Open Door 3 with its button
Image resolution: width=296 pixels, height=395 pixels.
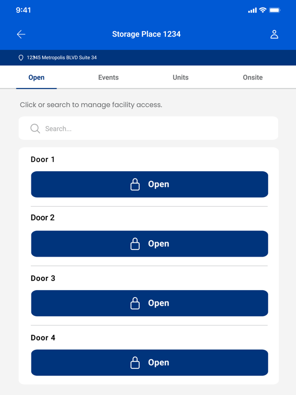coord(150,303)
